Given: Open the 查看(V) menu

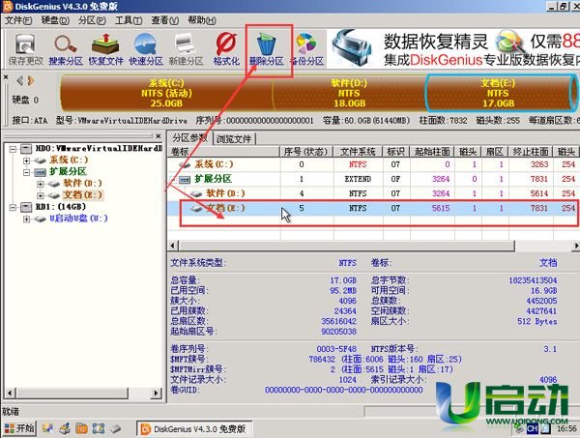Looking at the screenshot, I should pyautogui.click(x=164, y=20).
